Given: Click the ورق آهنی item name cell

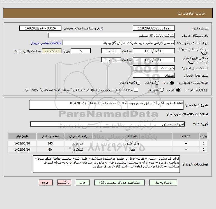Looking at the screenshot, I should coord(132,143).
